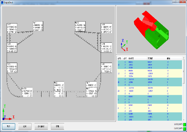Select the point 10 row in data table

tap(150, 65)
